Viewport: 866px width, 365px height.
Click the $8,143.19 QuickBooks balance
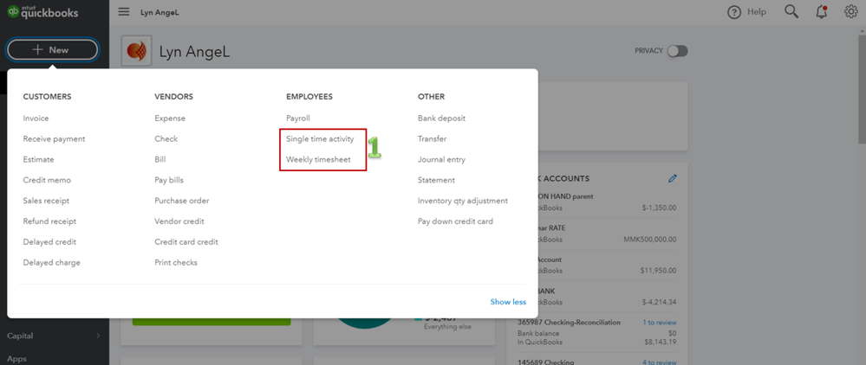660,342
